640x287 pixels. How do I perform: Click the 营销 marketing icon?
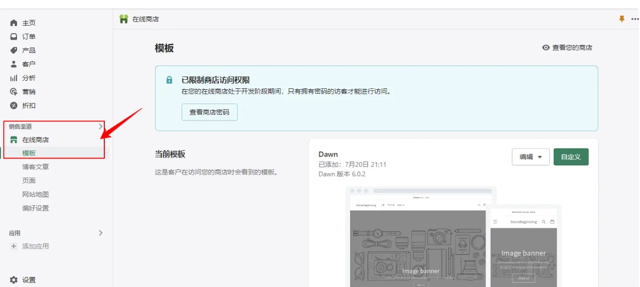pyautogui.click(x=14, y=92)
